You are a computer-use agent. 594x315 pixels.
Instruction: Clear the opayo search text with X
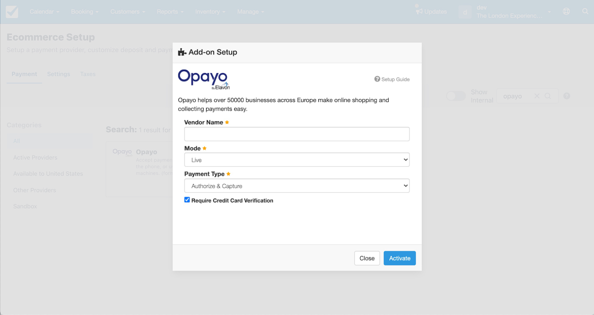(537, 96)
